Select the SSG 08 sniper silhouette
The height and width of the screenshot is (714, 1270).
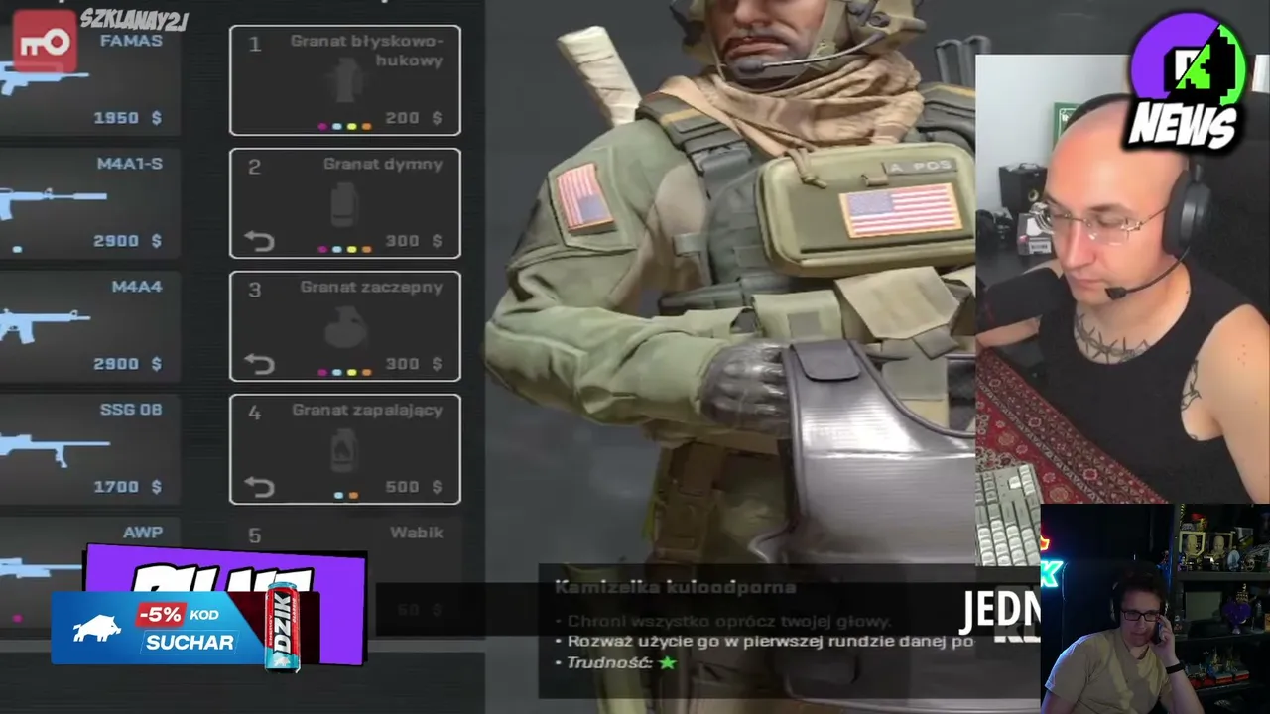[x=54, y=447]
